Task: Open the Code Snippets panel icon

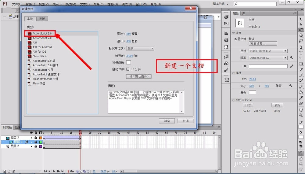Action: (226, 57)
